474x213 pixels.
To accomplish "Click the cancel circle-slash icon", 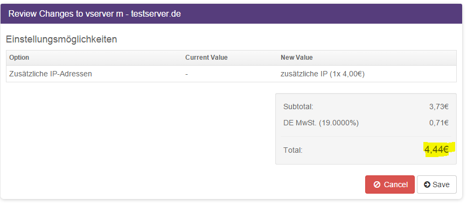I will [x=377, y=184].
